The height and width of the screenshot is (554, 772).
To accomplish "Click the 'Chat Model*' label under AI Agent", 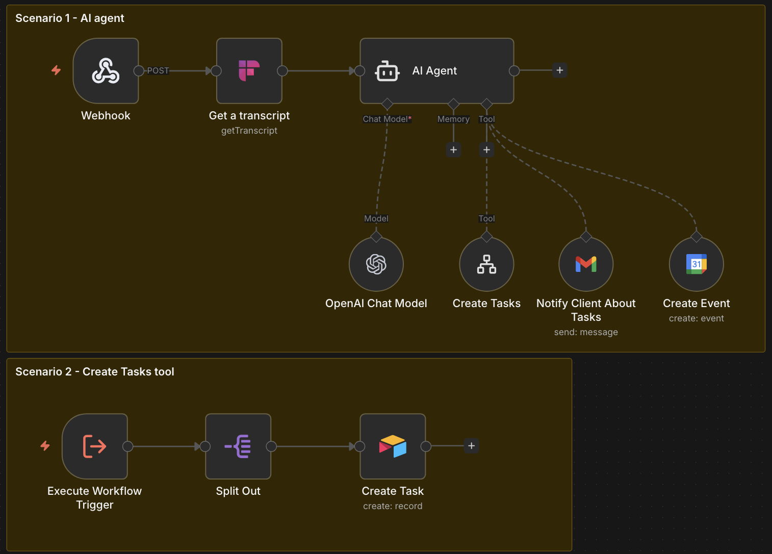I will point(387,119).
